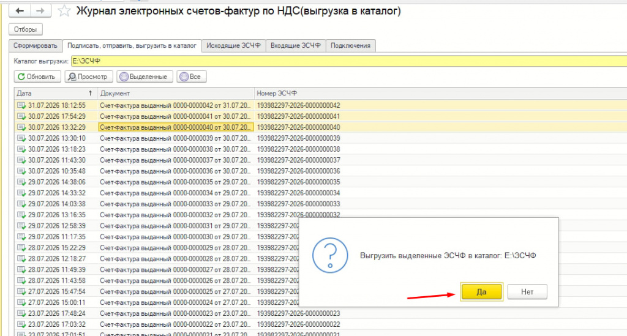Click number 193982297-2026-0000000034
The width and height of the screenshot is (627, 336).
(298, 193)
